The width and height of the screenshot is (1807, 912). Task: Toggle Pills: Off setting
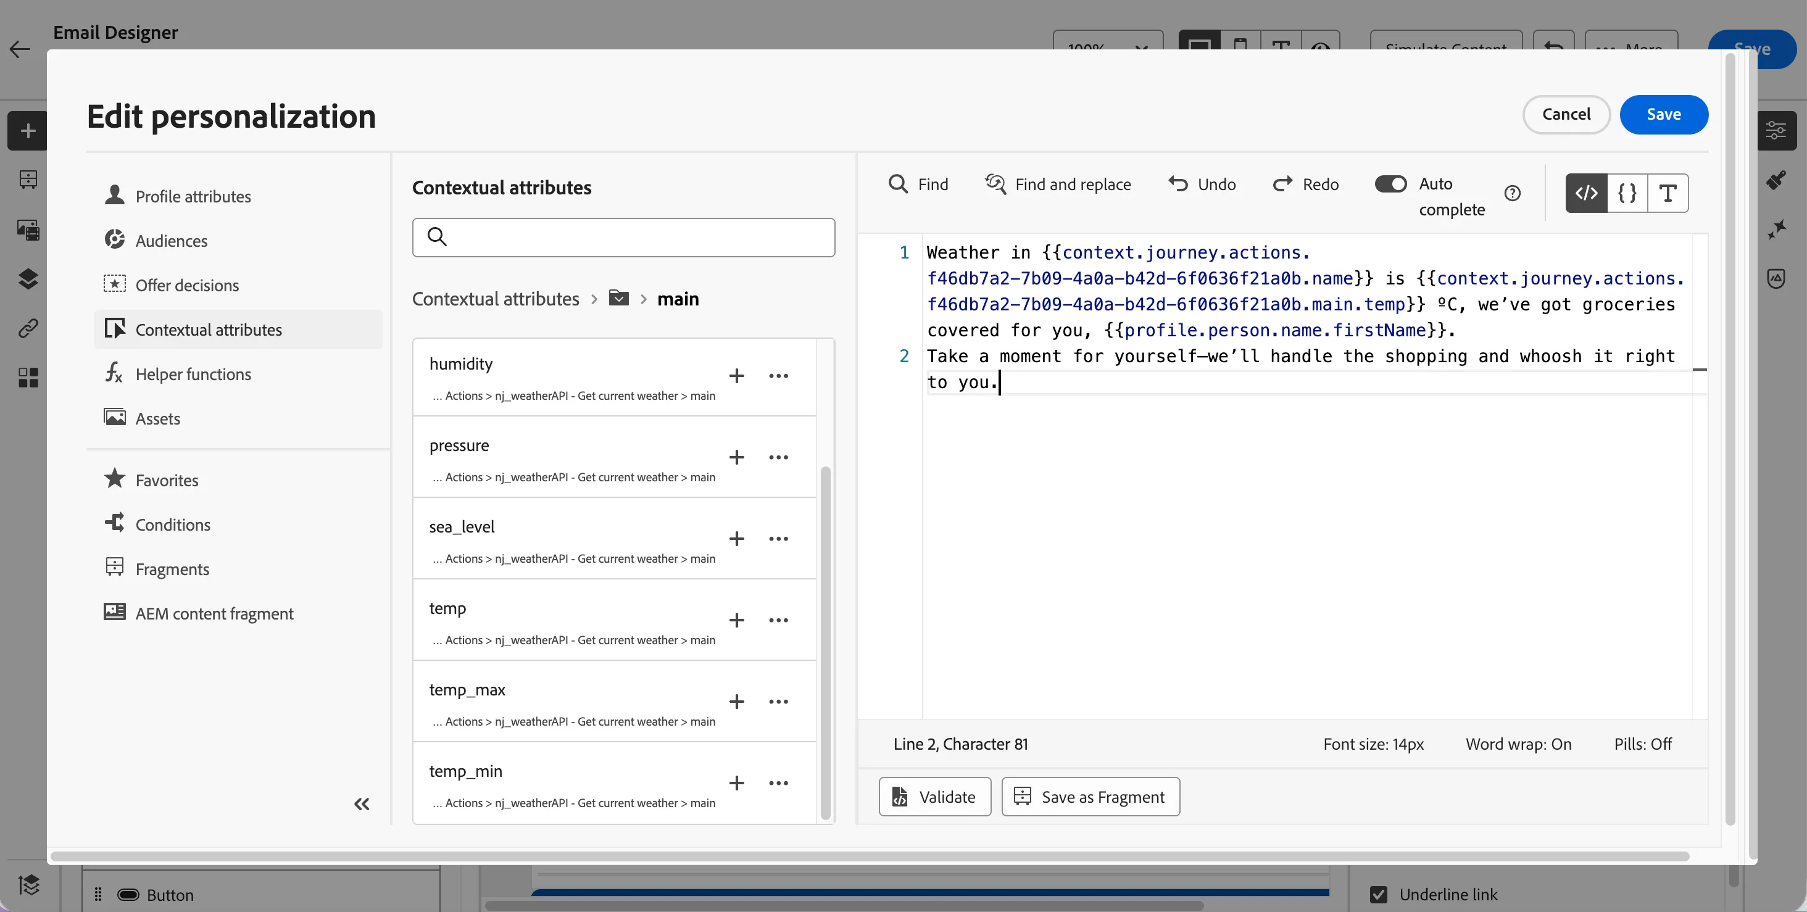click(1643, 744)
